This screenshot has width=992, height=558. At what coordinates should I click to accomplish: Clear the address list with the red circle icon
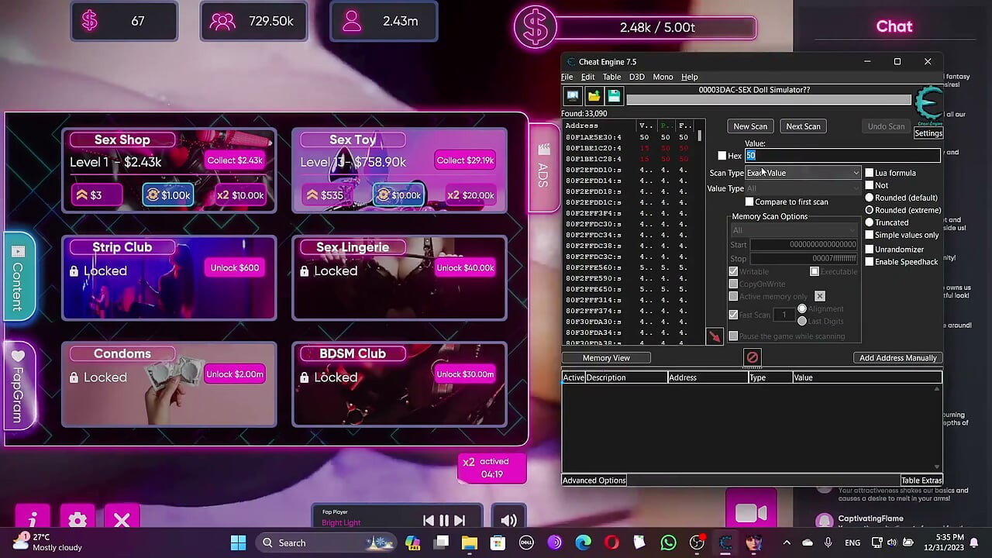coord(752,357)
